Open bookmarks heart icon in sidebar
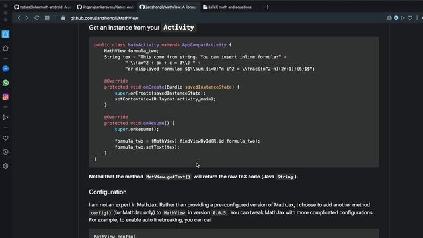Image resolution: width=423 pixels, height=238 pixels. click(x=5, y=138)
